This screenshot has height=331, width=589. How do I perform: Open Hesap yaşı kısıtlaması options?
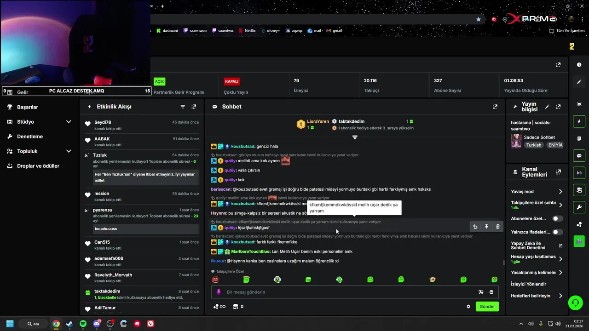[x=537, y=259]
